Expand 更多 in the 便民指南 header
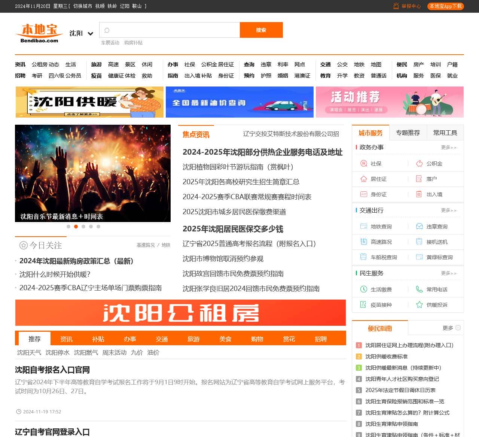Viewport: 479px width, 437px height. point(451,328)
